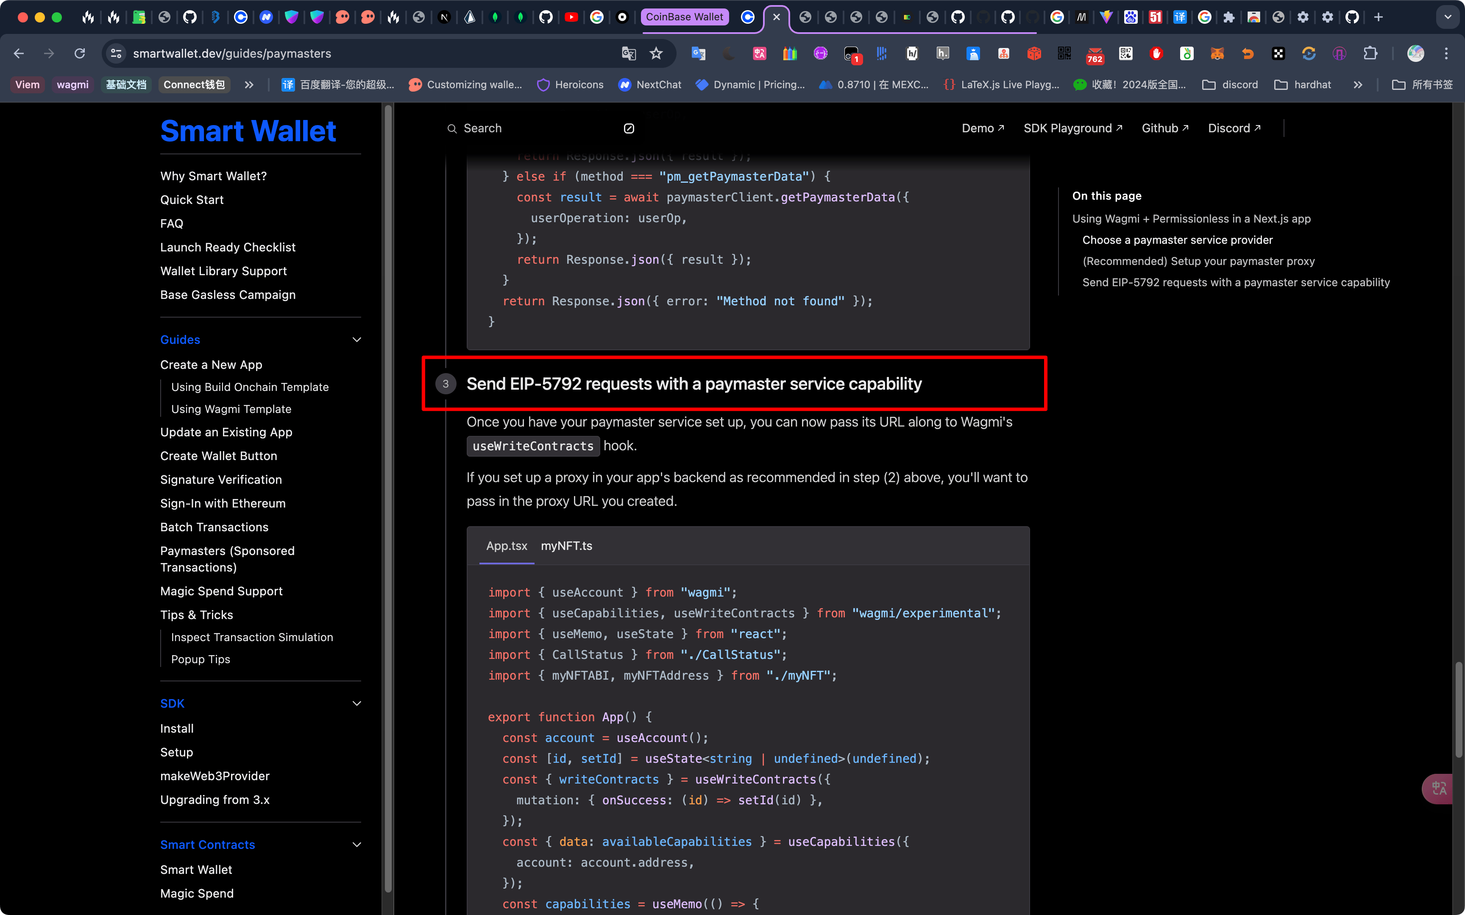Image resolution: width=1465 pixels, height=915 pixels.
Task: Click the Chrome profile avatar
Action: coord(1415,53)
